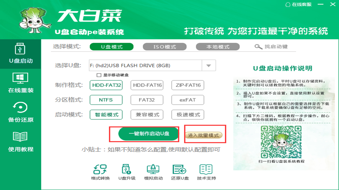Choose NTFS partition format
The width and height of the screenshot is (339, 190).
click(106, 100)
